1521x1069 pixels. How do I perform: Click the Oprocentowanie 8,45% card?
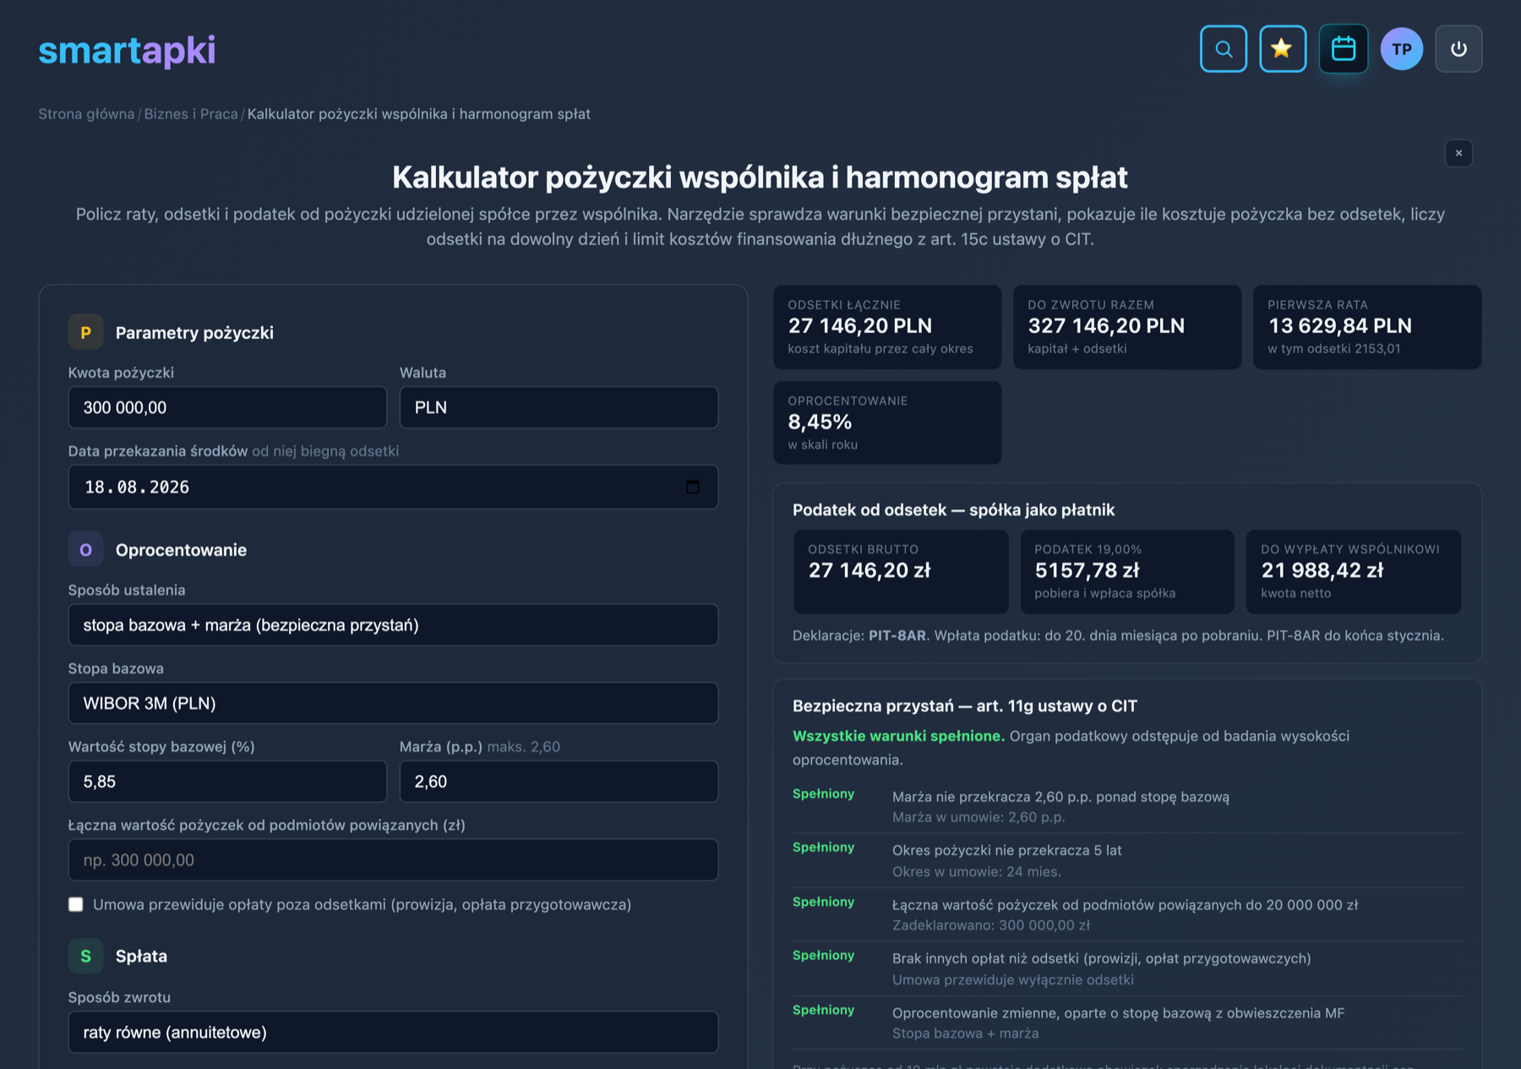pyautogui.click(x=887, y=423)
